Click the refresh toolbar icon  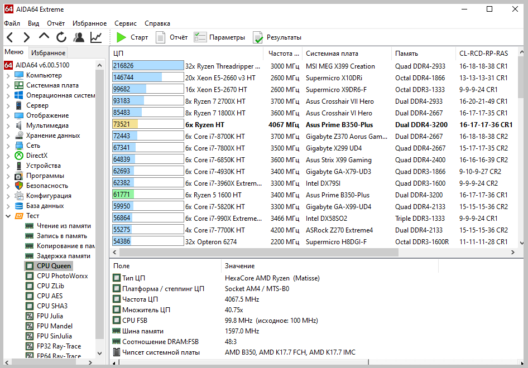click(61, 37)
